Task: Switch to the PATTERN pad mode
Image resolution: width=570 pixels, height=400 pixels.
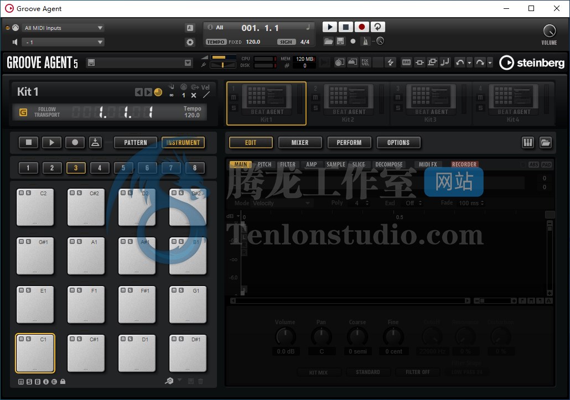Action: [x=135, y=142]
